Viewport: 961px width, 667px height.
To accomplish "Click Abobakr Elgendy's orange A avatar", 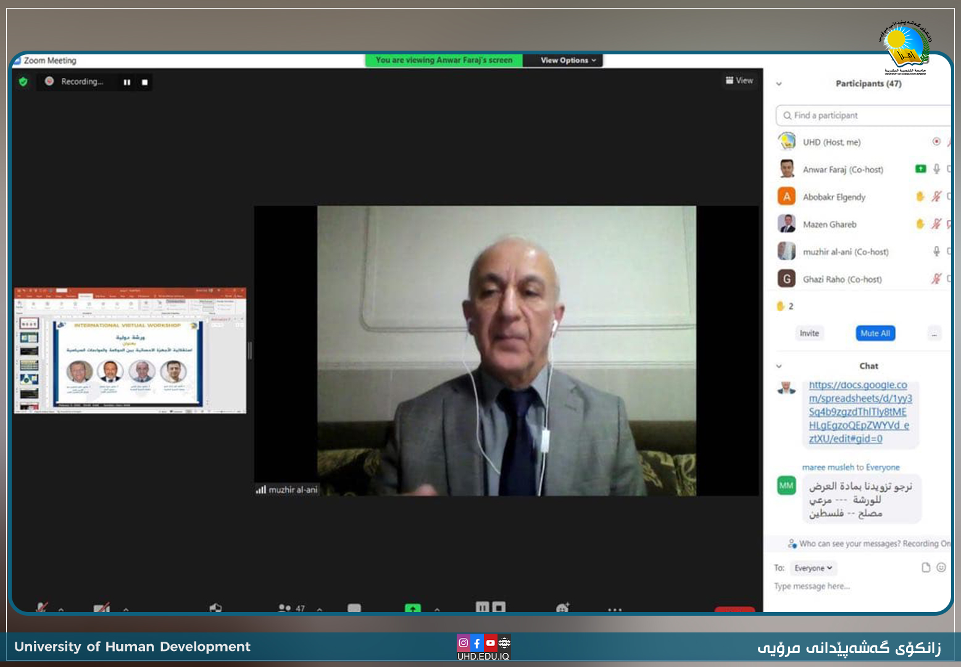I will tap(786, 197).
